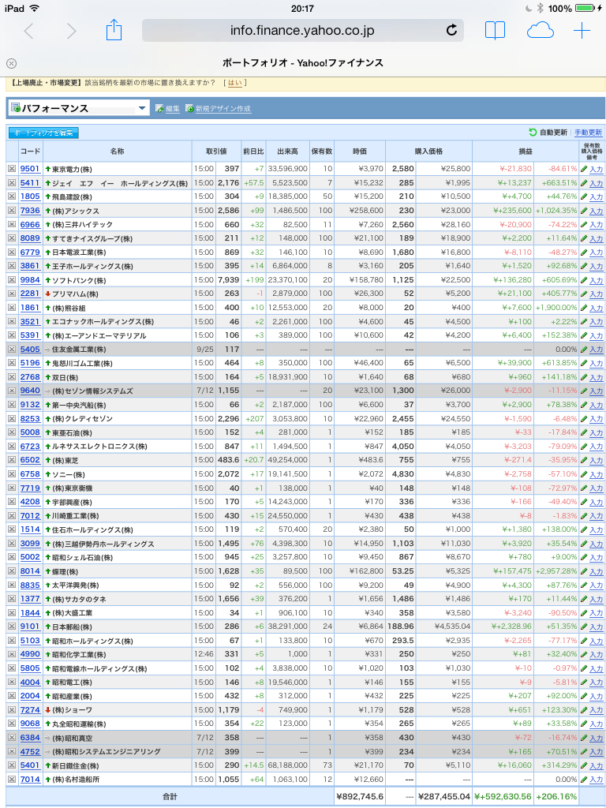The width and height of the screenshot is (606, 808).
Task: Open stock code 7014 link
Action: 30,780
